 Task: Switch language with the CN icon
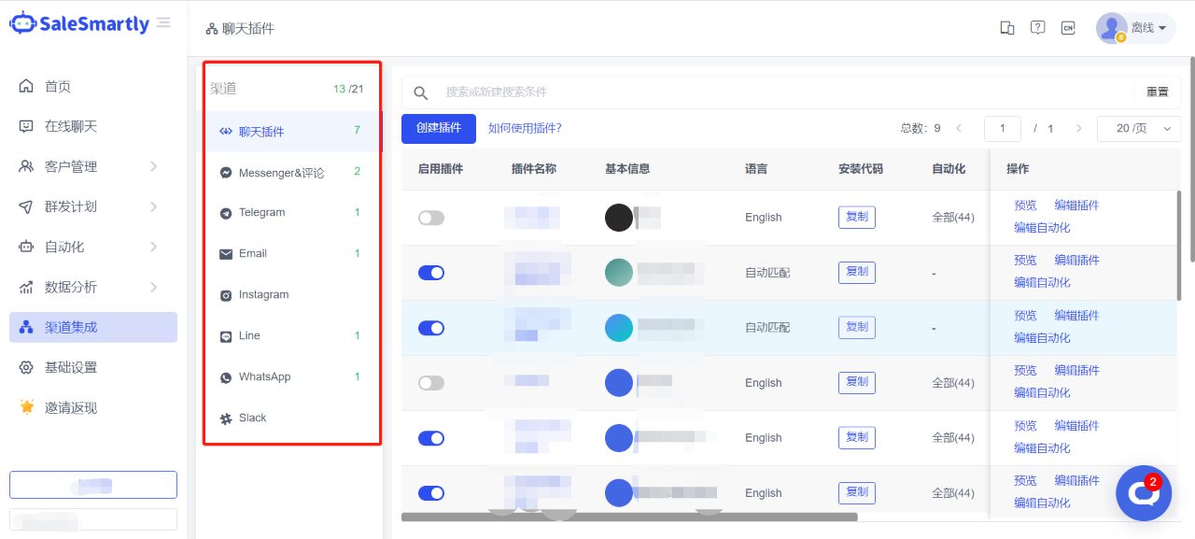[1068, 28]
